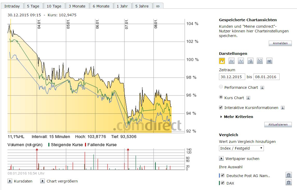Expand the Mehr Kriterien section
Screen dimensions: 297x190
(237, 117)
